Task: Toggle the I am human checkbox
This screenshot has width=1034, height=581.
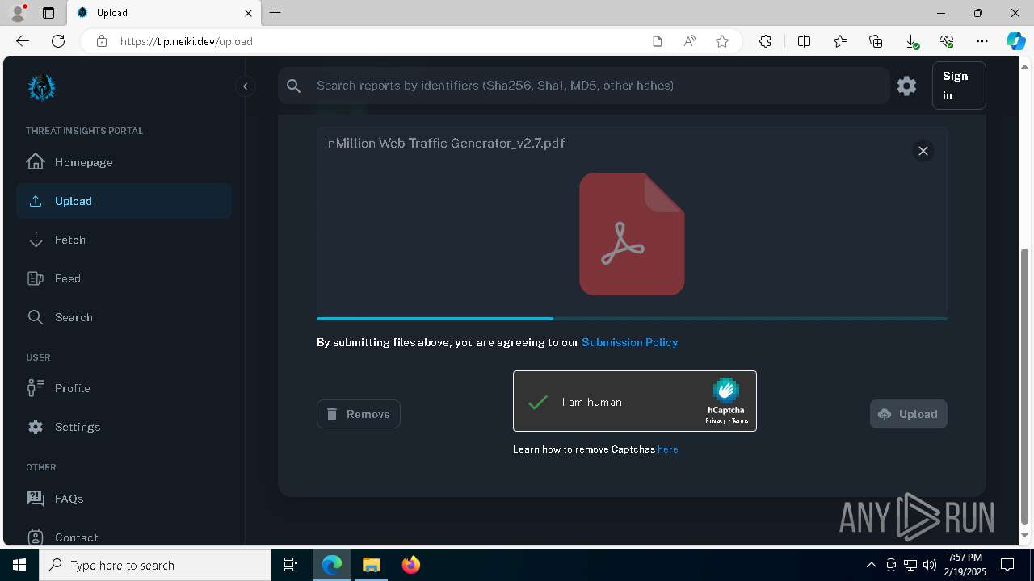Action: pos(538,402)
